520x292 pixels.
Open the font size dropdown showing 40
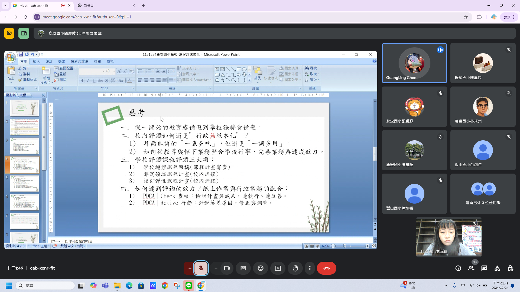(x=114, y=71)
